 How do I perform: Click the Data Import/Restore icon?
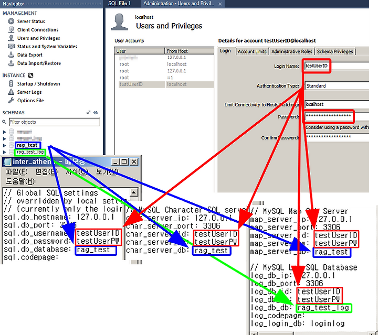click(11, 63)
